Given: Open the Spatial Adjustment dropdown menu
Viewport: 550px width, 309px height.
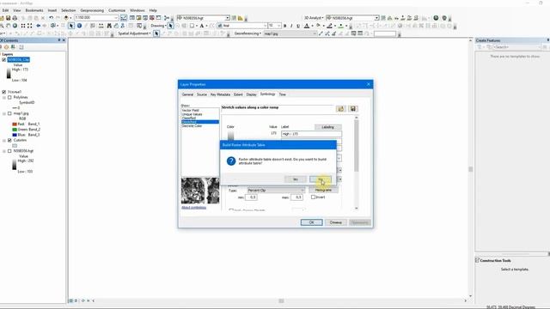Looking at the screenshot, I should coord(134,33).
